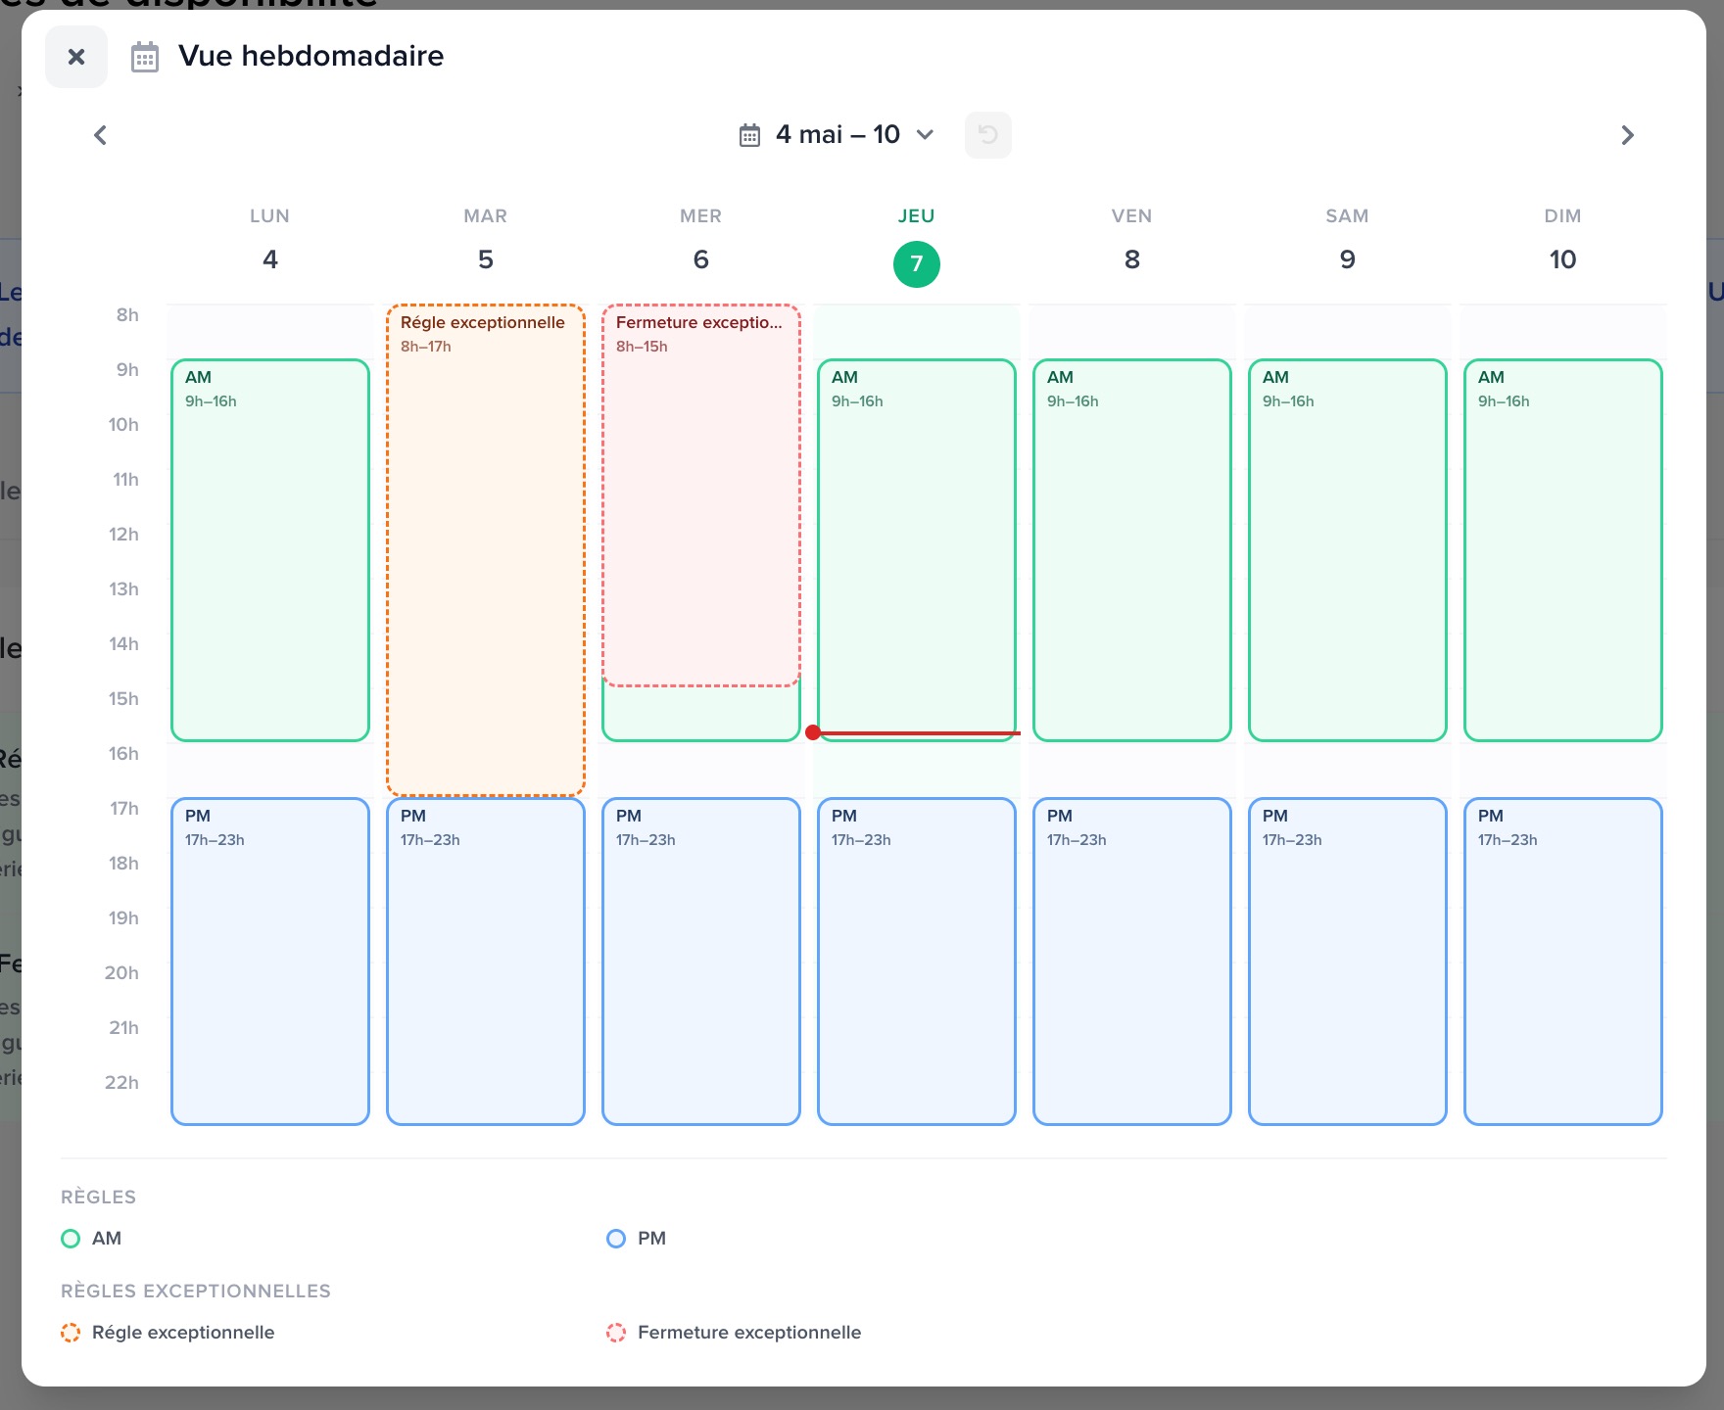This screenshot has height=1410, width=1724.
Task: Click the PM blue legend circle
Action: pyautogui.click(x=616, y=1239)
